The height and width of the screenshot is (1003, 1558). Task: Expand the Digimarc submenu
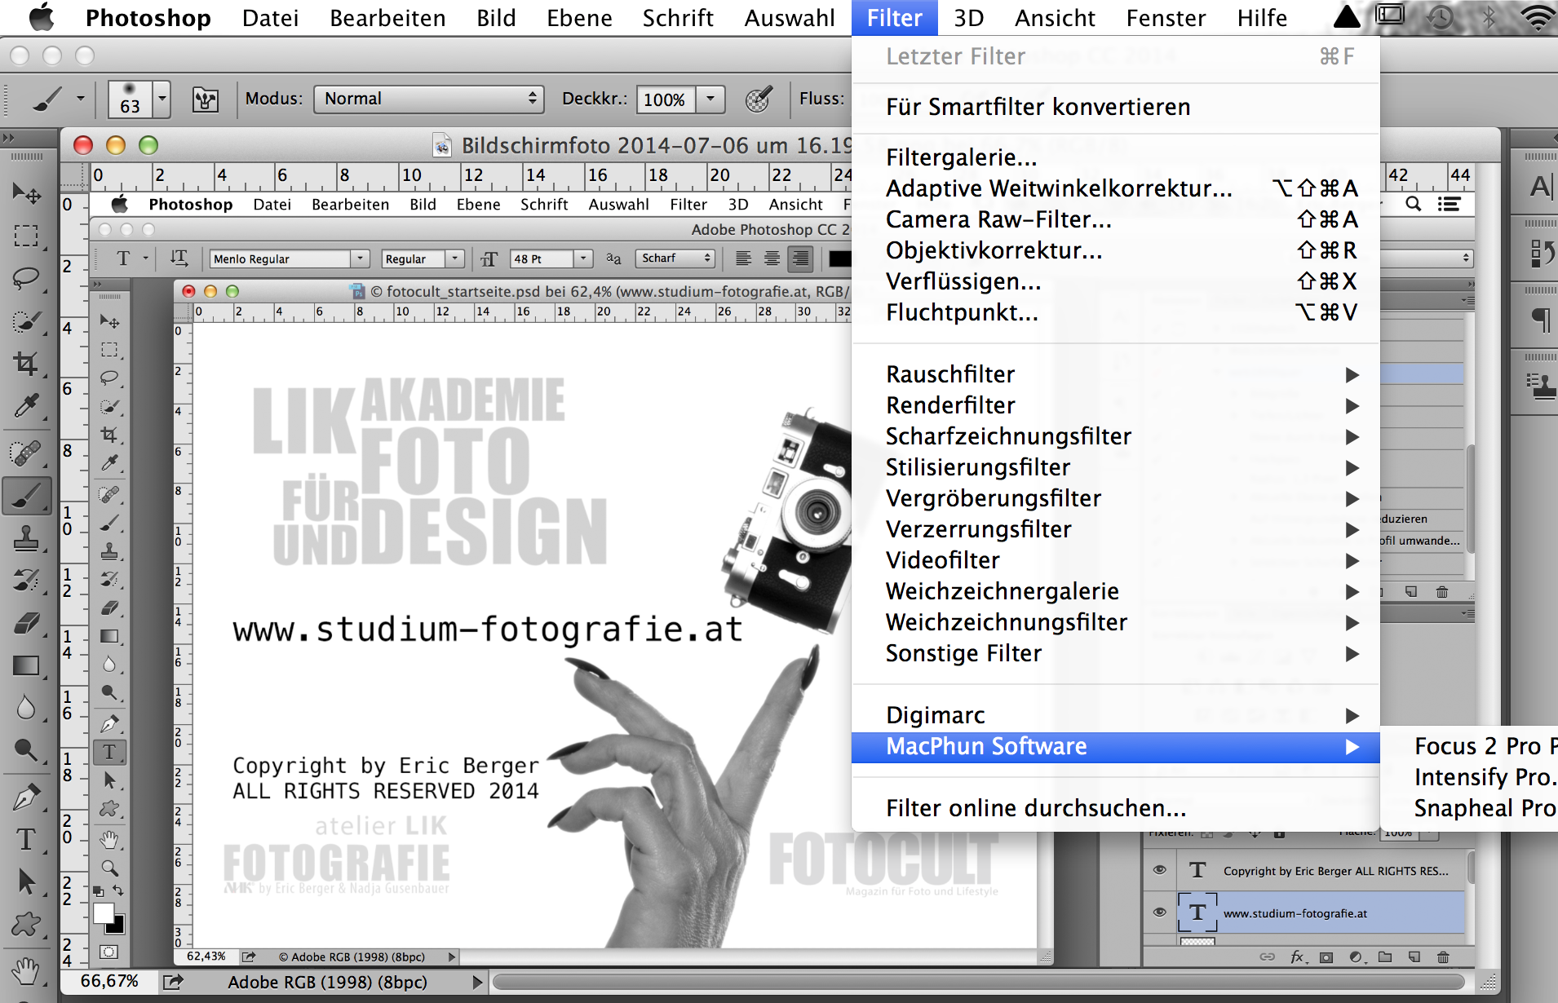(x=1116, y=715)
